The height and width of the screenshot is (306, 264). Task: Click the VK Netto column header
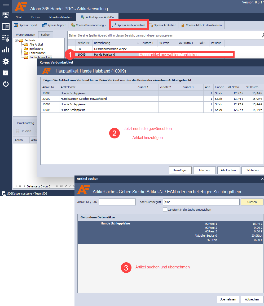[x=235, y=87]
